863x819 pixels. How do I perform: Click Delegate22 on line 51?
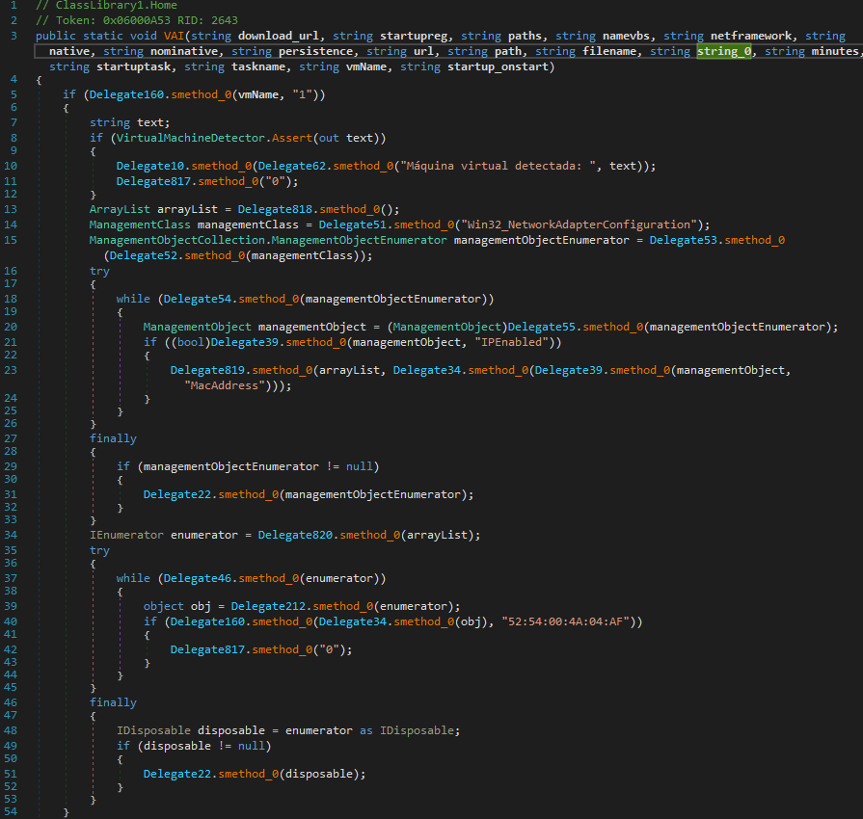(x=176, y=775)
